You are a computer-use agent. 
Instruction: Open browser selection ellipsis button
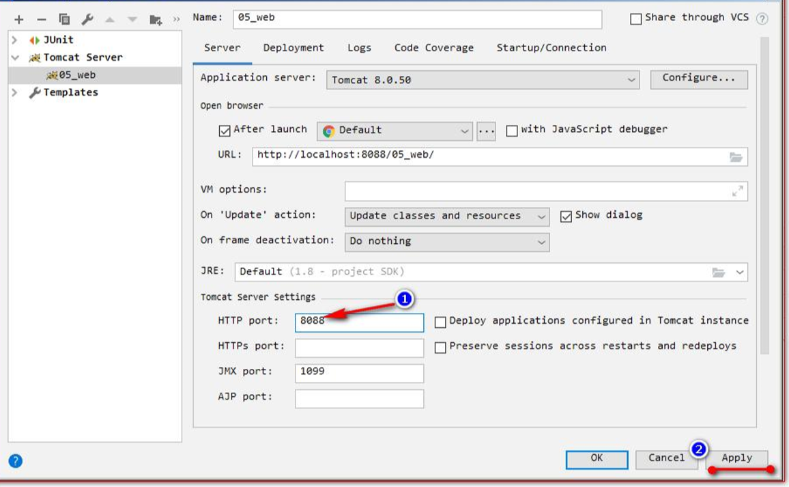tap(486, 131)
